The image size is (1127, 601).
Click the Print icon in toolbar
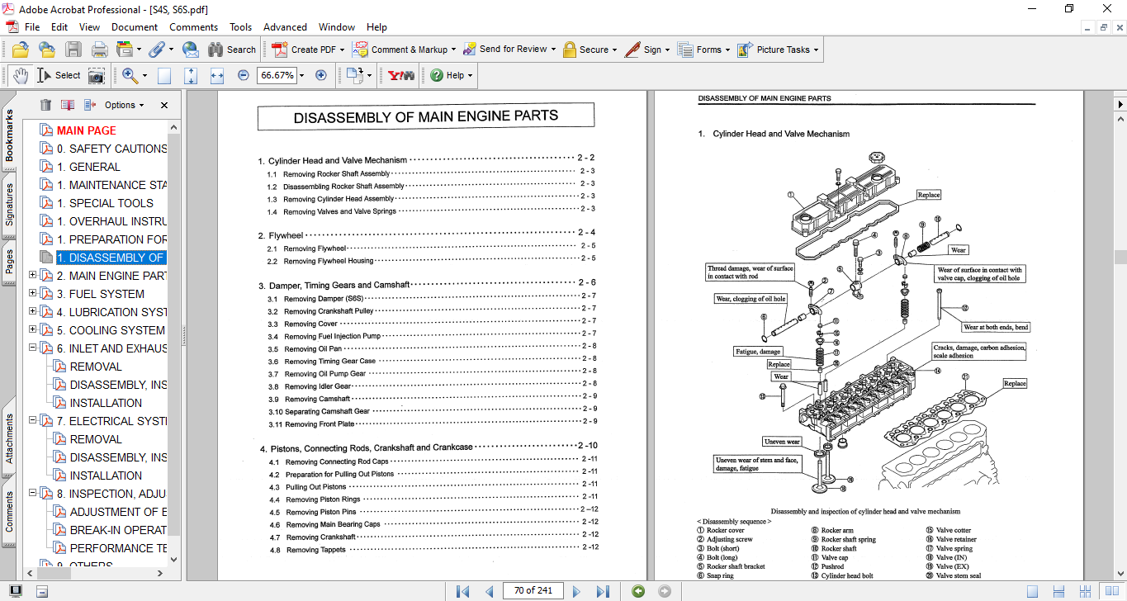[x=99, y=50]
